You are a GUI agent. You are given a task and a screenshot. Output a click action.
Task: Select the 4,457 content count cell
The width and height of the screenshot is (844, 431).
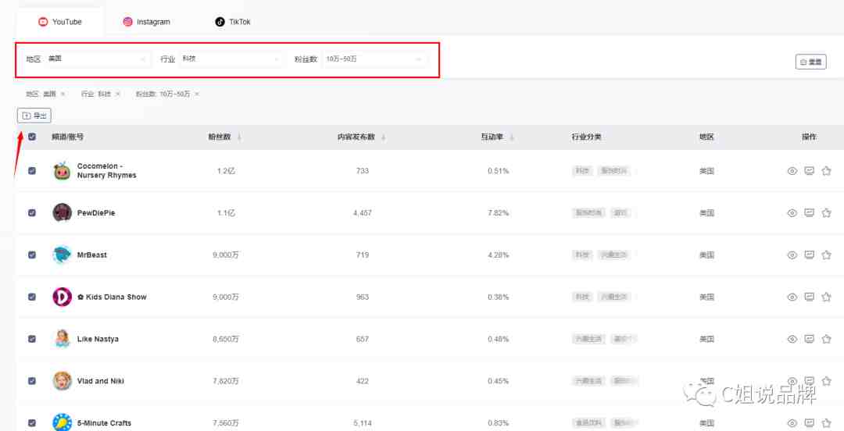[363, 213]
